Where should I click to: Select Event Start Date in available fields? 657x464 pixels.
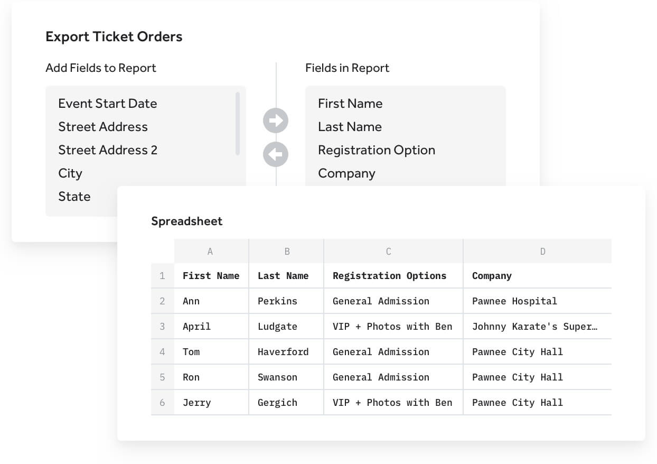point(108,104)
